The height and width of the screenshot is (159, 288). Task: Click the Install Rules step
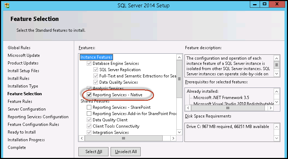(x=19, y=78)
